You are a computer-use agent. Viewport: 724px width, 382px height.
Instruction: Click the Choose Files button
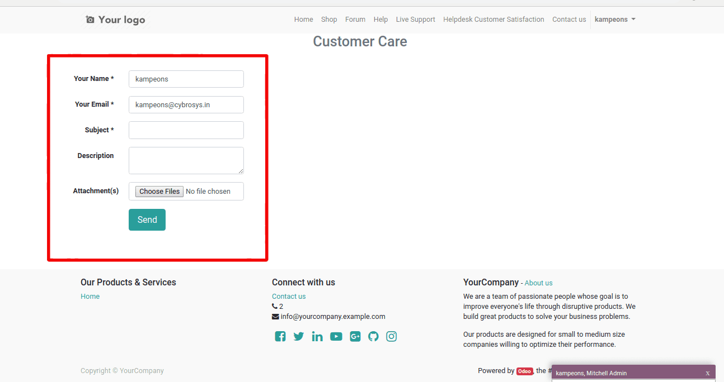159,192
